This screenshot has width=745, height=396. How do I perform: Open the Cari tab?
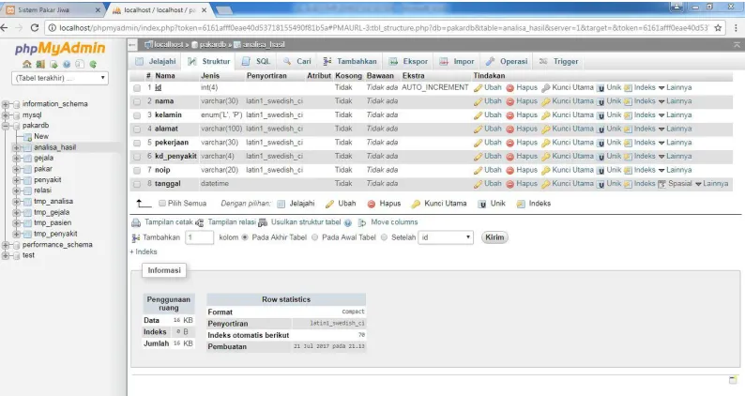tap(296, 61)
